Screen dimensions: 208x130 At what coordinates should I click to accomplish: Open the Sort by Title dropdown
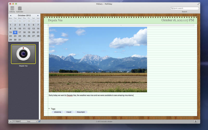coord(29,121)
